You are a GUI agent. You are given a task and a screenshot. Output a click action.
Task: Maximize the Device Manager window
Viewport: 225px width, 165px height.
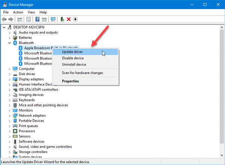[205, 5]
